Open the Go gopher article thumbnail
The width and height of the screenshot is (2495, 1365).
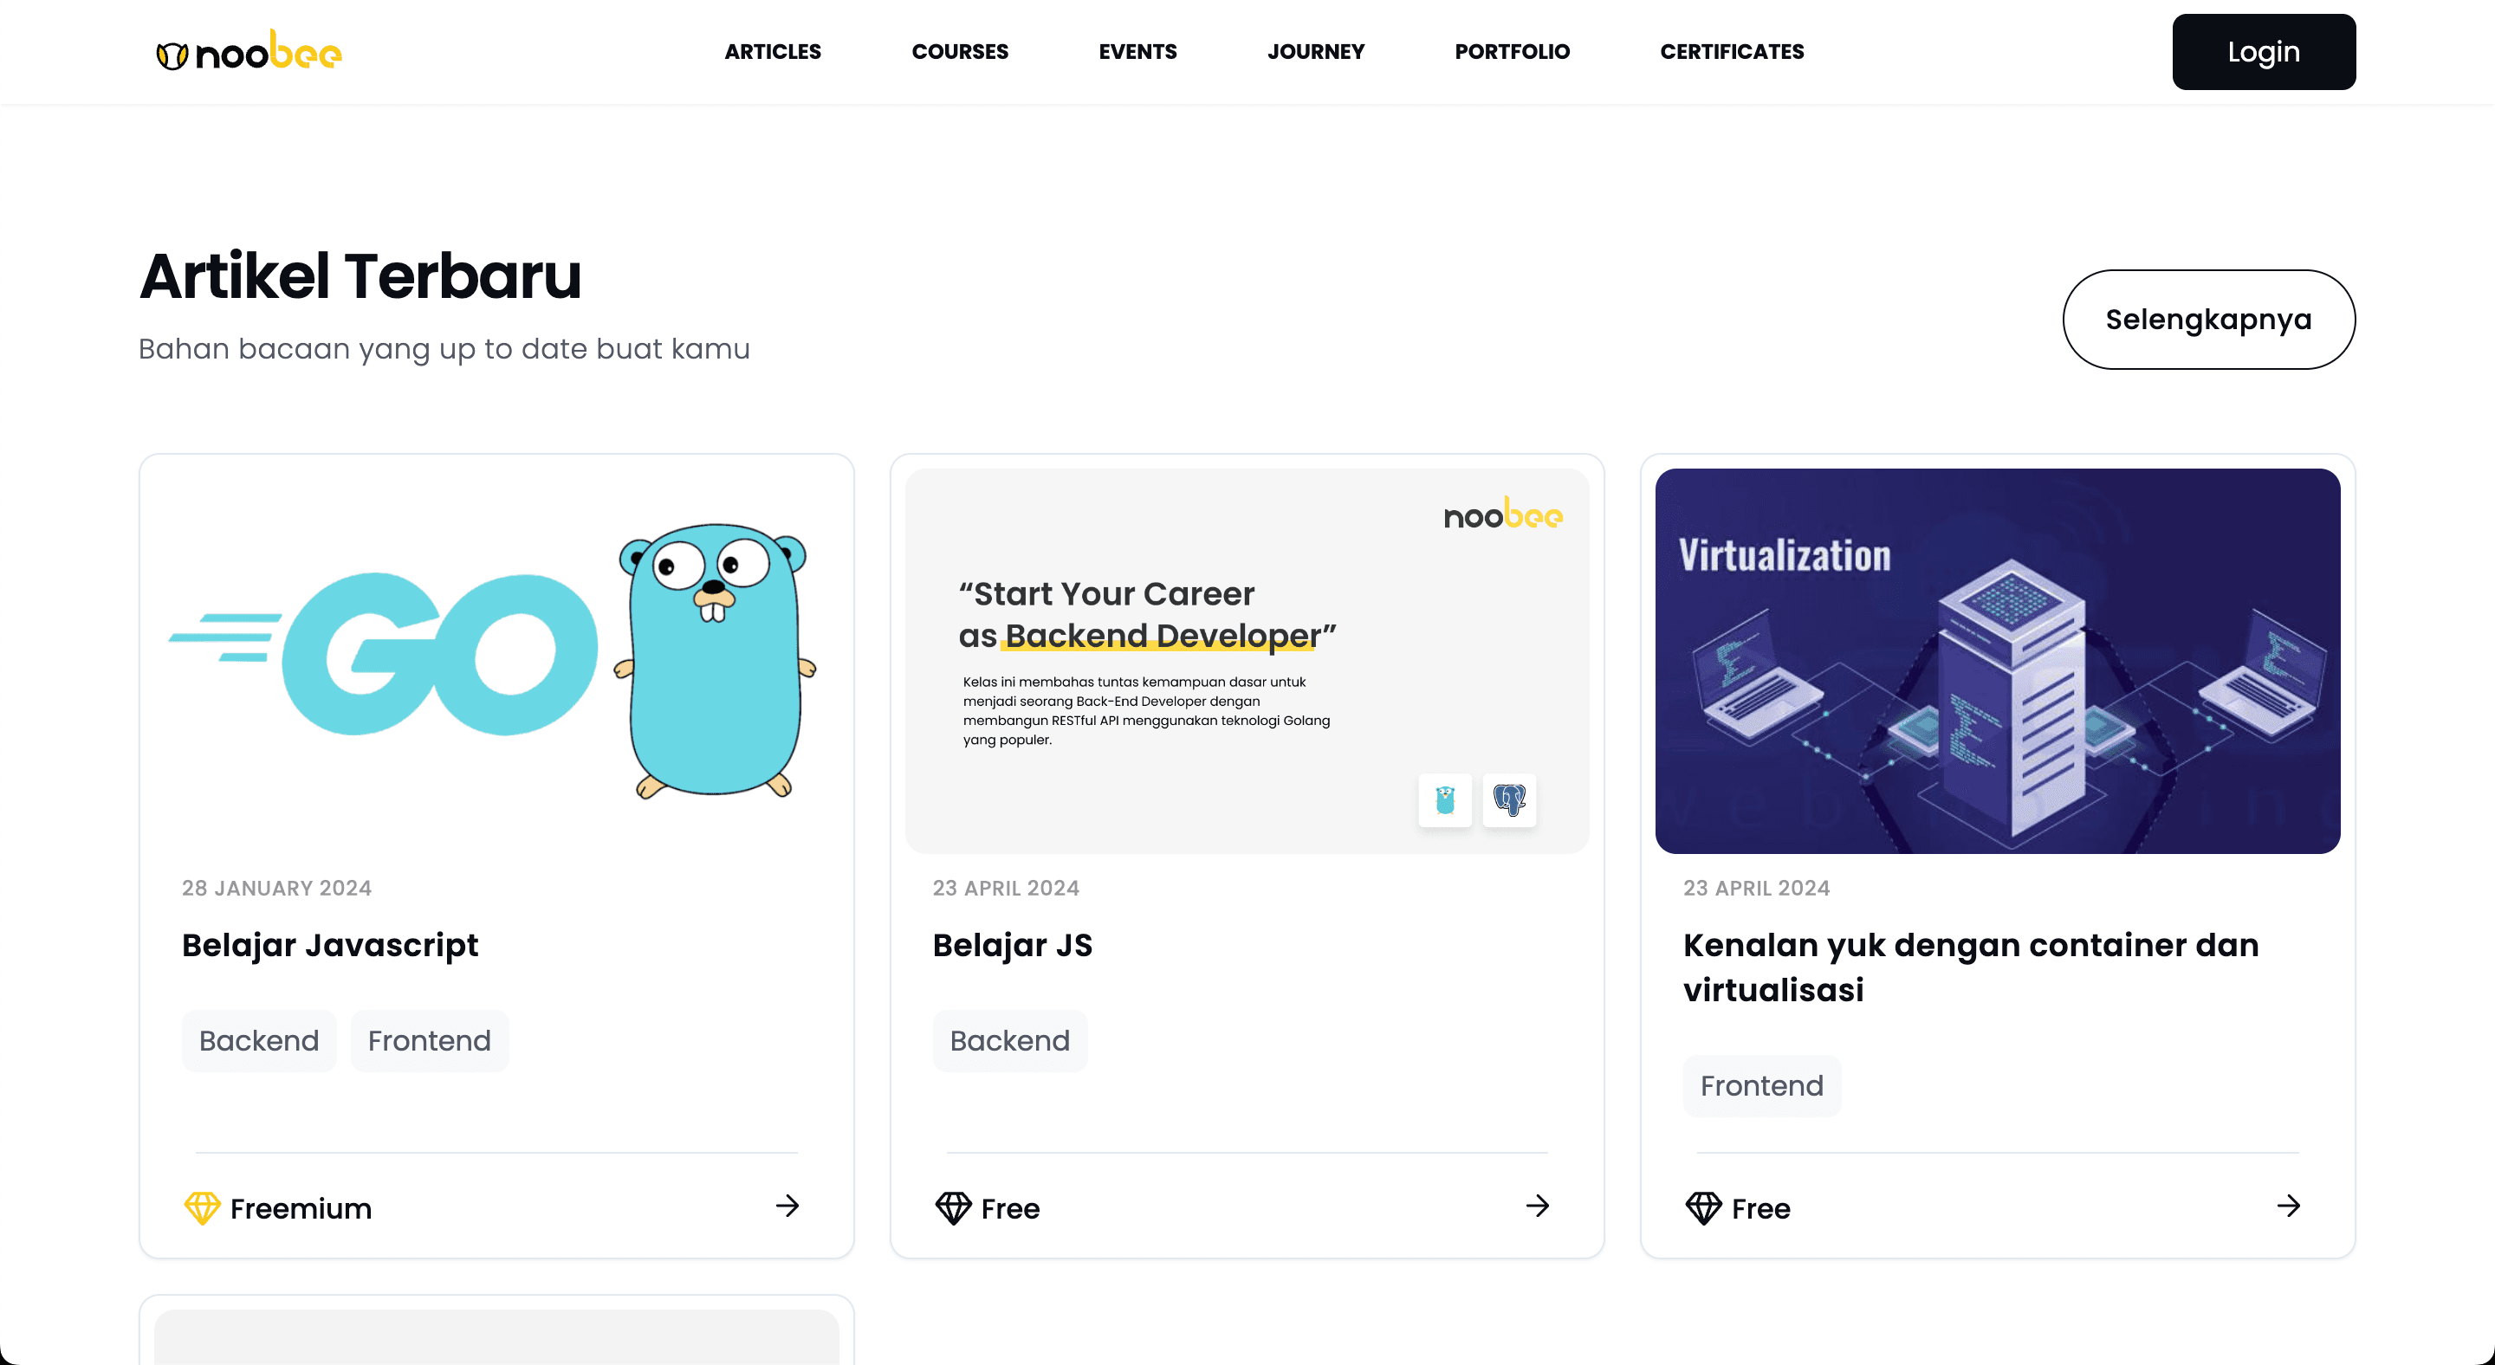click(496, 660)
